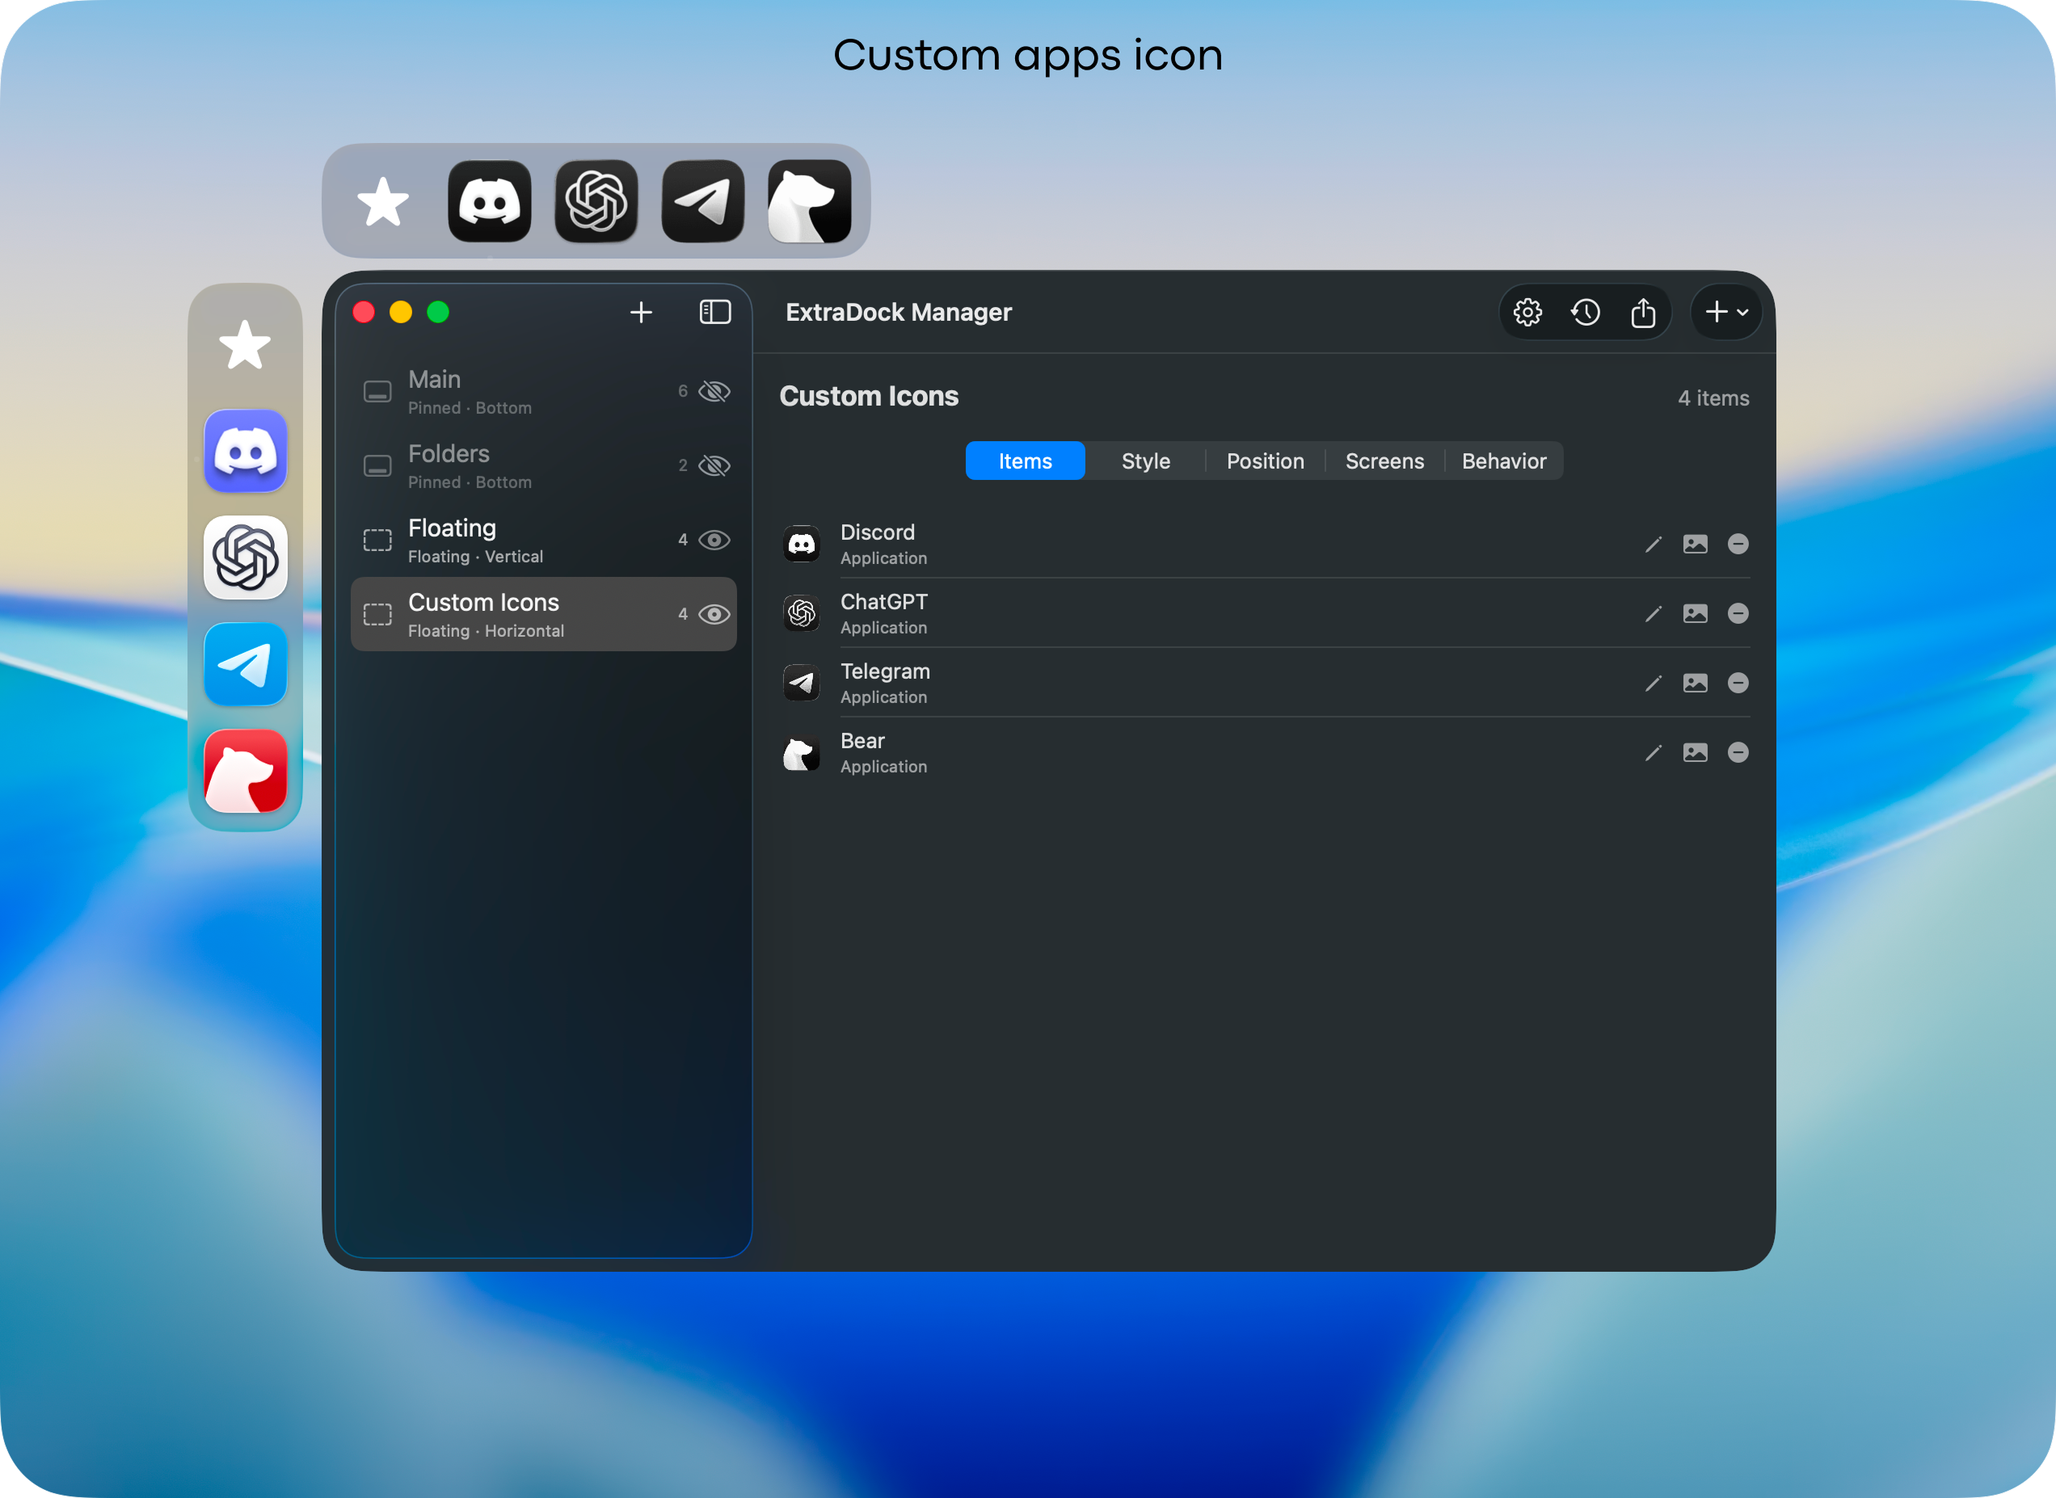Toggle the sidebar panel icon
Screen dimensions: 2056x1498
714,313
